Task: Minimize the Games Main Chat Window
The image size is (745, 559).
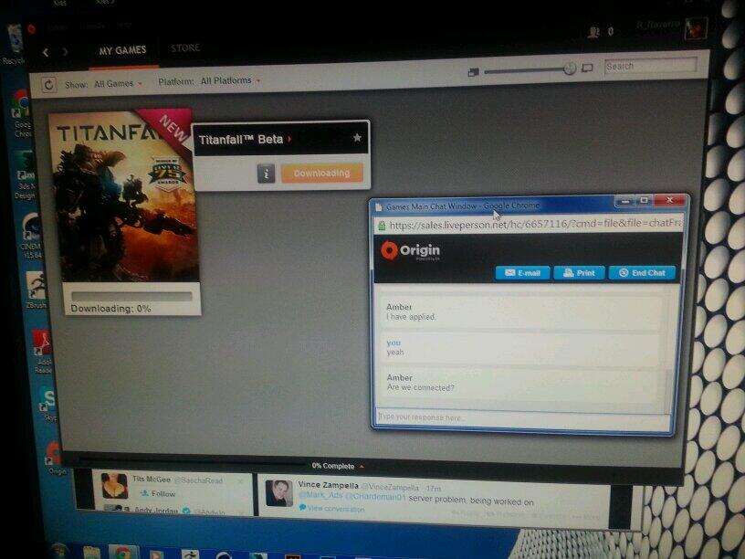Action: click(x=625, y=202)
